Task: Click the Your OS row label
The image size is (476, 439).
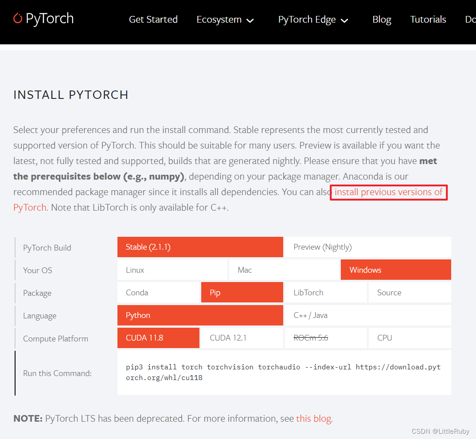Action: 38,270
